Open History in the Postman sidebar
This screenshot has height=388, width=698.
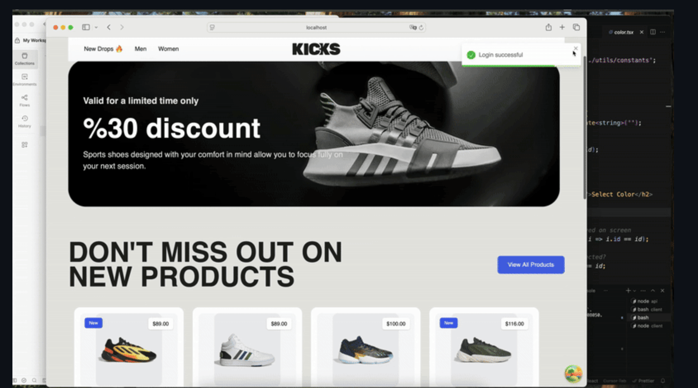pos(25,122)
